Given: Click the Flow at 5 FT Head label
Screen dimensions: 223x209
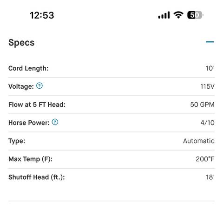Looking at the screenshot, I should tap(37, 104).
